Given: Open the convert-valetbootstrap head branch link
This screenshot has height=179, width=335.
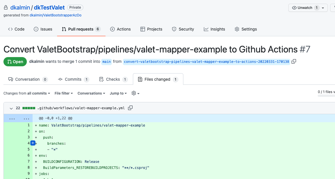Looking at the screenshot, I should click(x=206, y=62).
